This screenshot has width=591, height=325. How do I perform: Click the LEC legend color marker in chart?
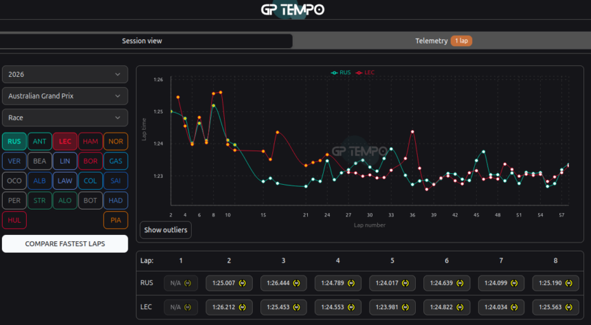358,72
